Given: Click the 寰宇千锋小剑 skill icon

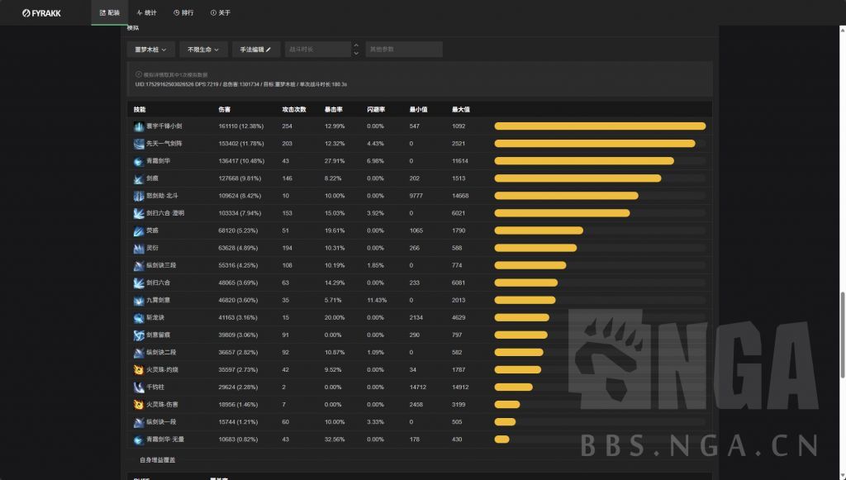Looking at the screenshot, I should coord(139,126).
